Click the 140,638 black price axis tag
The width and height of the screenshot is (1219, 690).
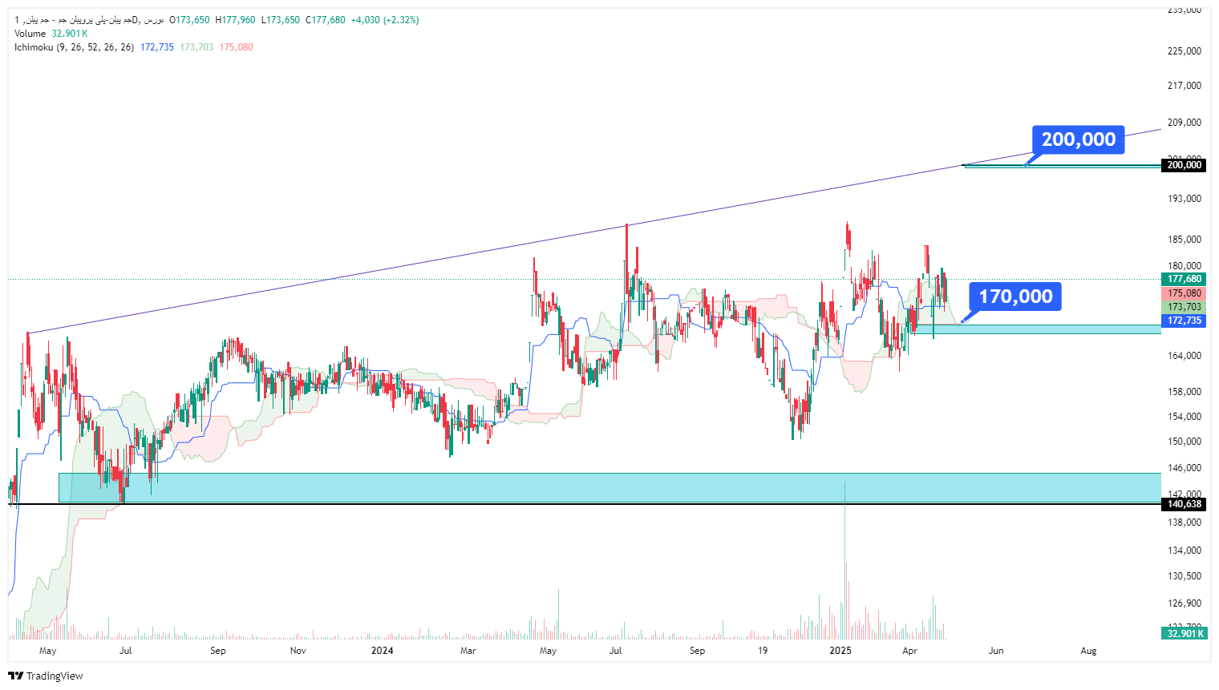tap(1184, 504)
